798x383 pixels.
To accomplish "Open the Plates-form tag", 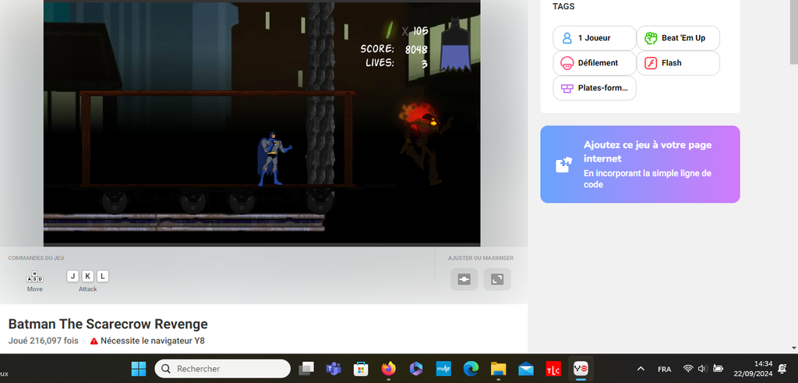I will [594, 88].
